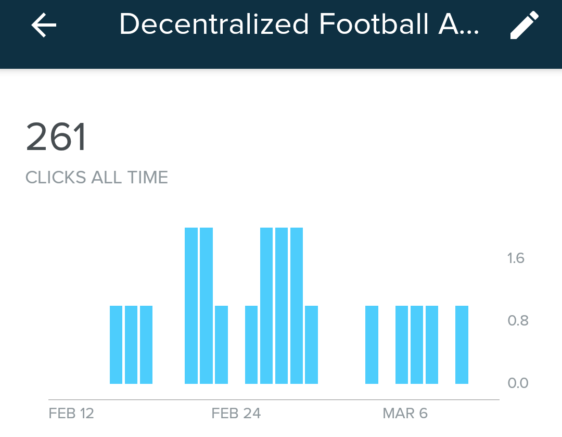
Task: Tap the FEB 12 axis label
Action: click(71, 414)
